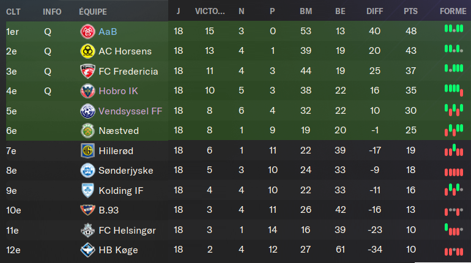
Task: Open the AaB team link
Action: [x=108, y=32]
